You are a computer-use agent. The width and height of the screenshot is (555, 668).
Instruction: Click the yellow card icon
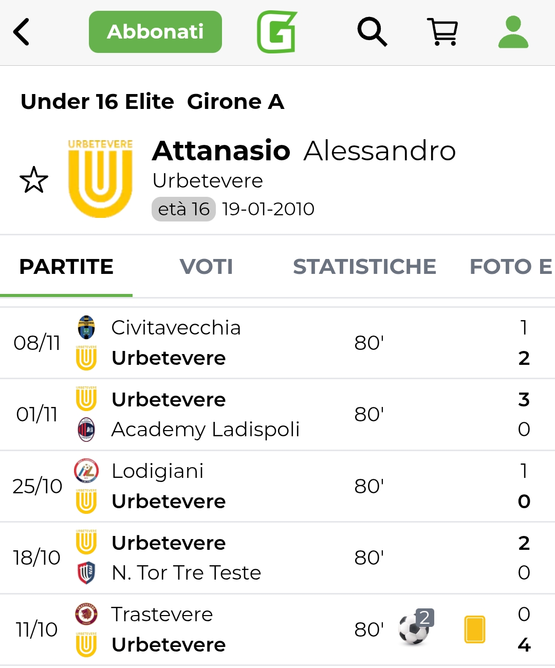(474, 629)
